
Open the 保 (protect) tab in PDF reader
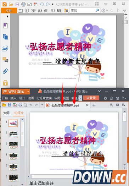click(46, 11)
